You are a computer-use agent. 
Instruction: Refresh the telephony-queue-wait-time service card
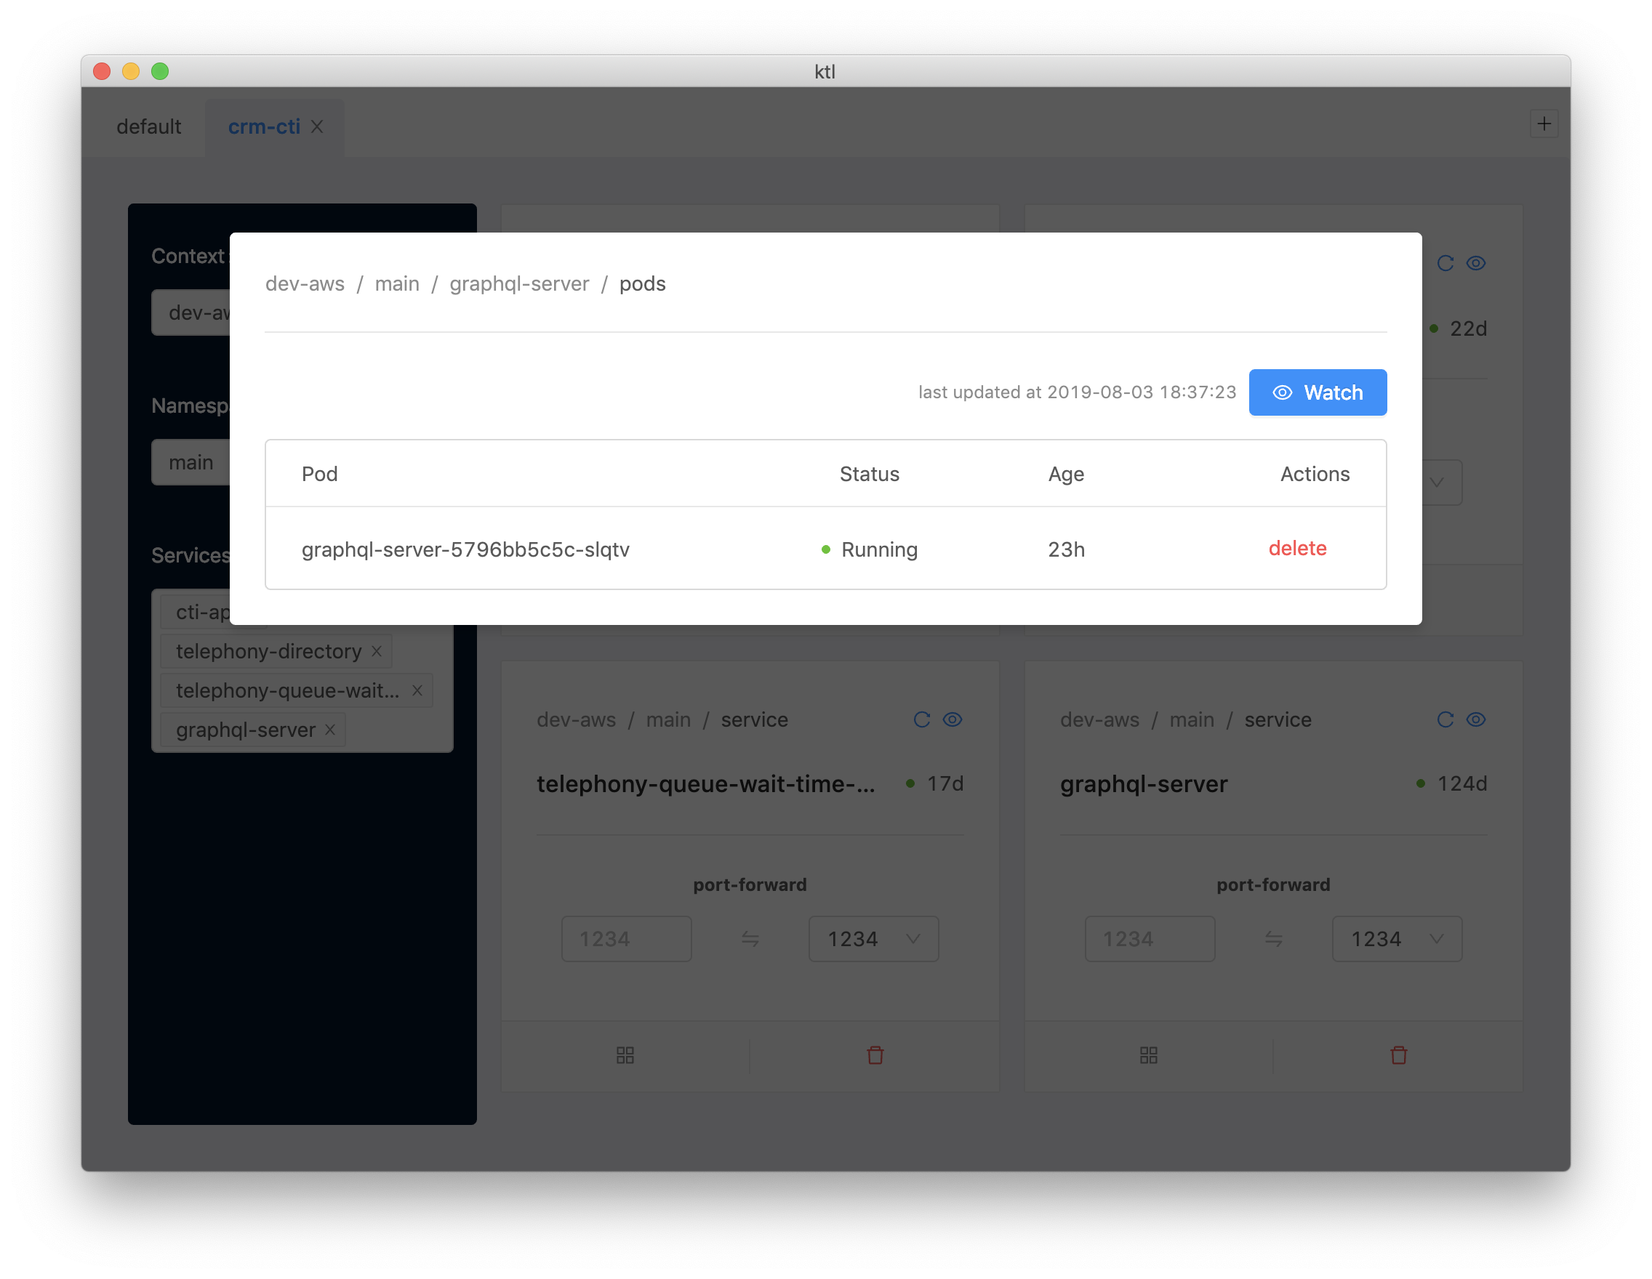921,719
